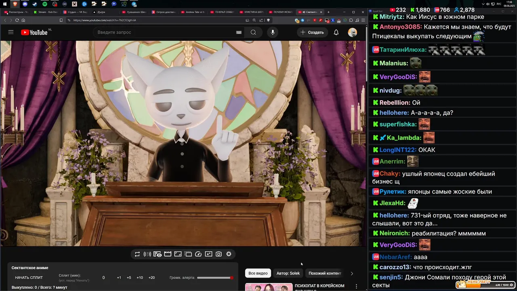Click the browser home button

pyautogui.click(x=23, y=20)
